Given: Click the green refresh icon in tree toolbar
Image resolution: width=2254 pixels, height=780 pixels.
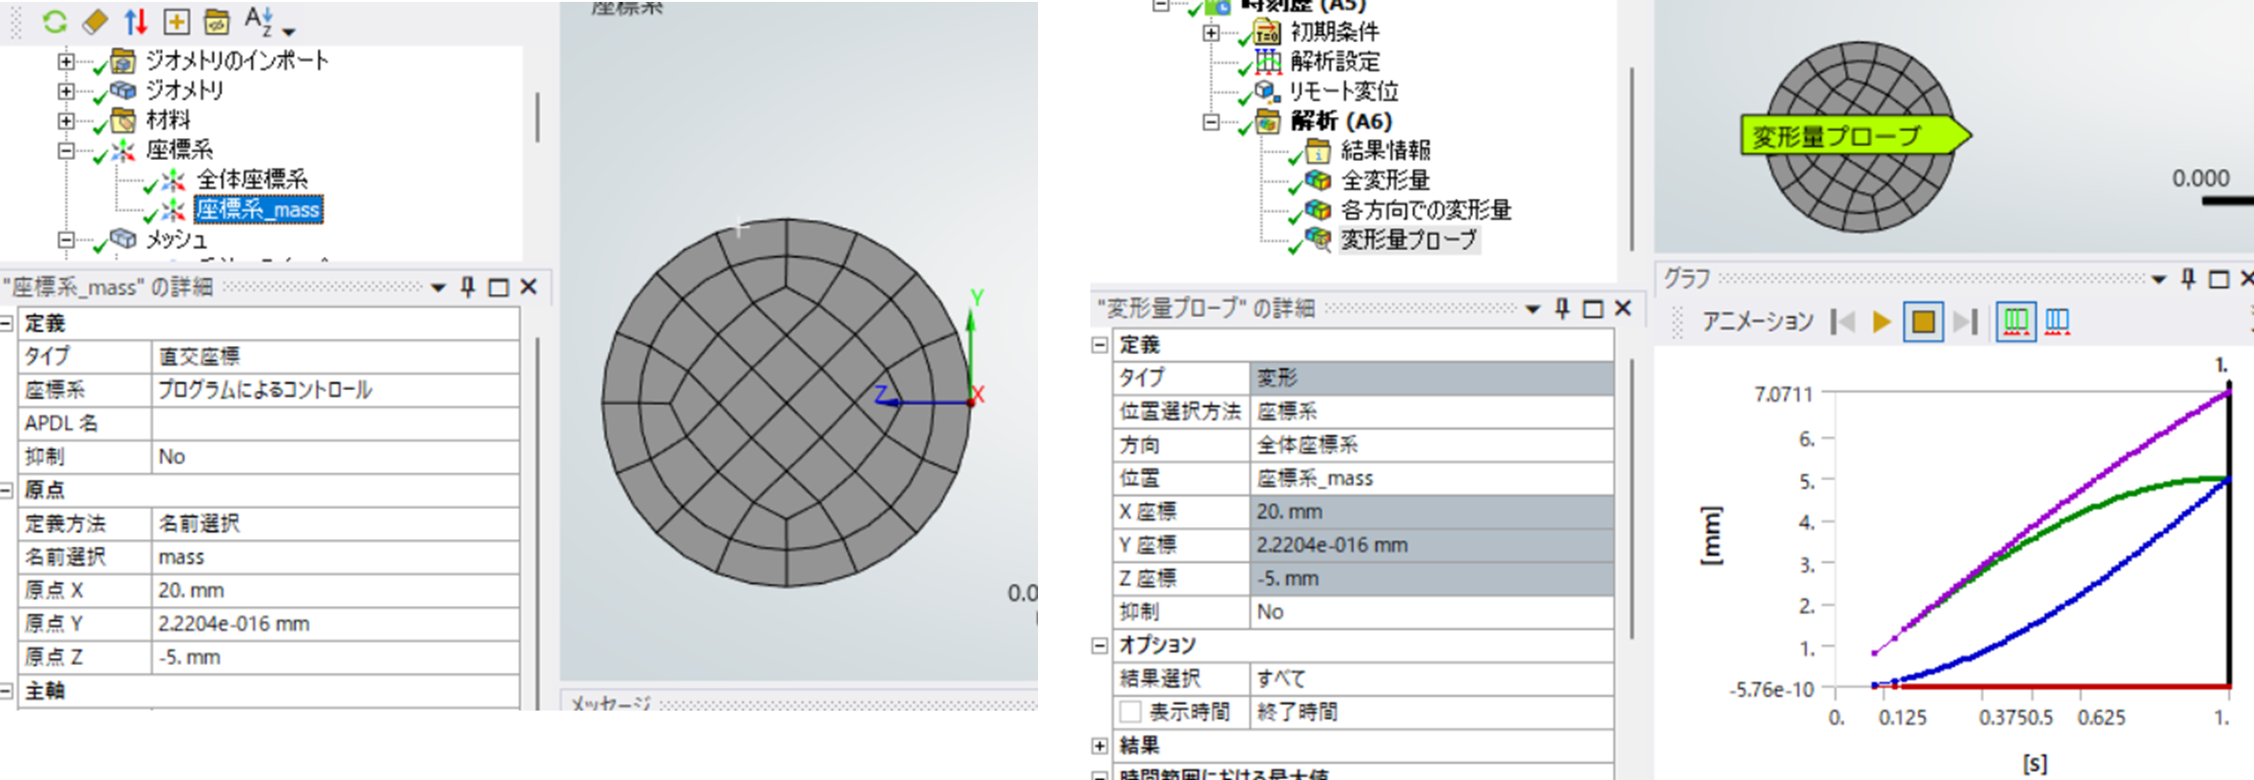Looking at the screenshot, I should [x=55, y=21].
